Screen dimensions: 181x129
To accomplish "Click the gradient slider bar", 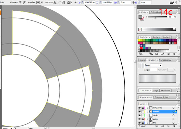I will 157,79.
